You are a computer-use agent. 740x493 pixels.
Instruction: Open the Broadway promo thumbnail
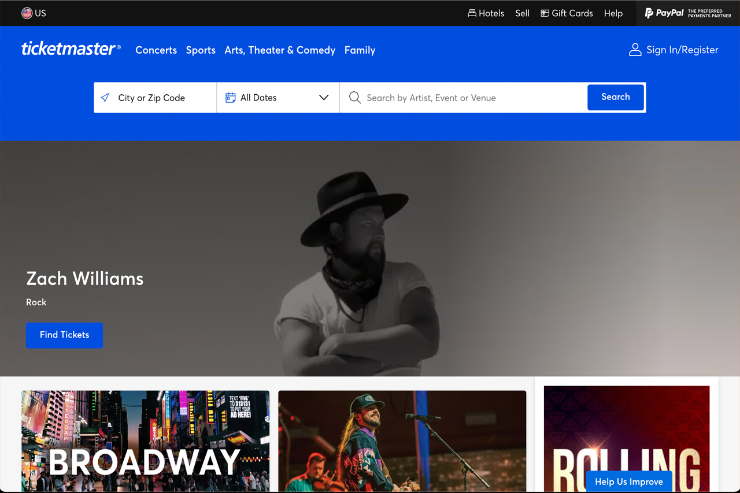145,441
